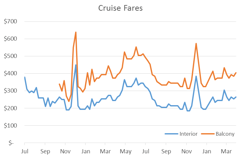Click the highest peak of the Interior line
The width and height of the screenshot is (240, 159).
click(x=76, y=65)
